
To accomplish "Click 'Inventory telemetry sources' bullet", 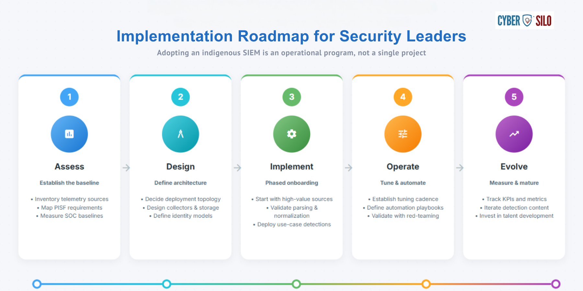I will click(x=69, y=199).
